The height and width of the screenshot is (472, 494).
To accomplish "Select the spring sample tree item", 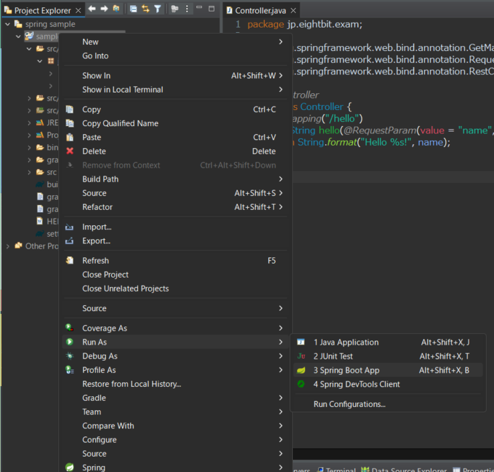I will click(x=50, y=24).
